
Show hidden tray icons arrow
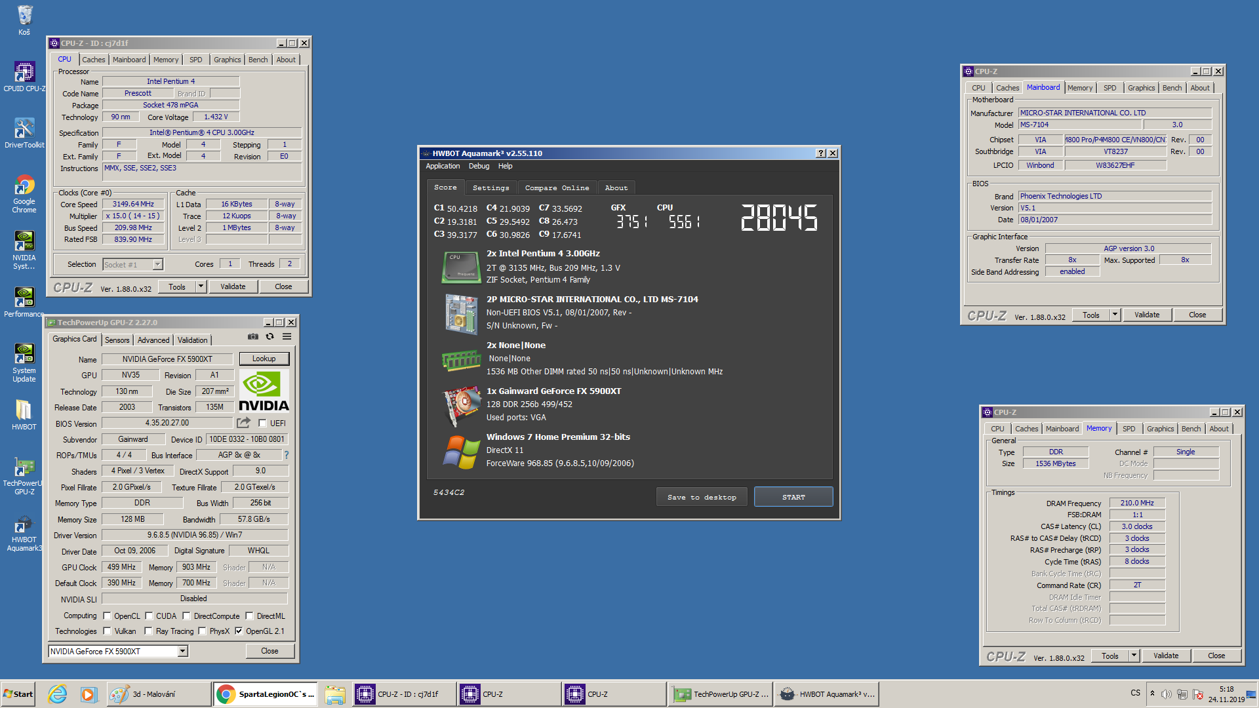1152,694
